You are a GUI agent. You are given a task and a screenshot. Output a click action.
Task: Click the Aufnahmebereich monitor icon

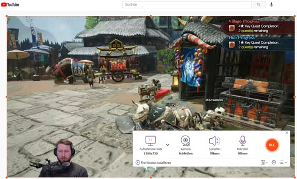[150, 141]
